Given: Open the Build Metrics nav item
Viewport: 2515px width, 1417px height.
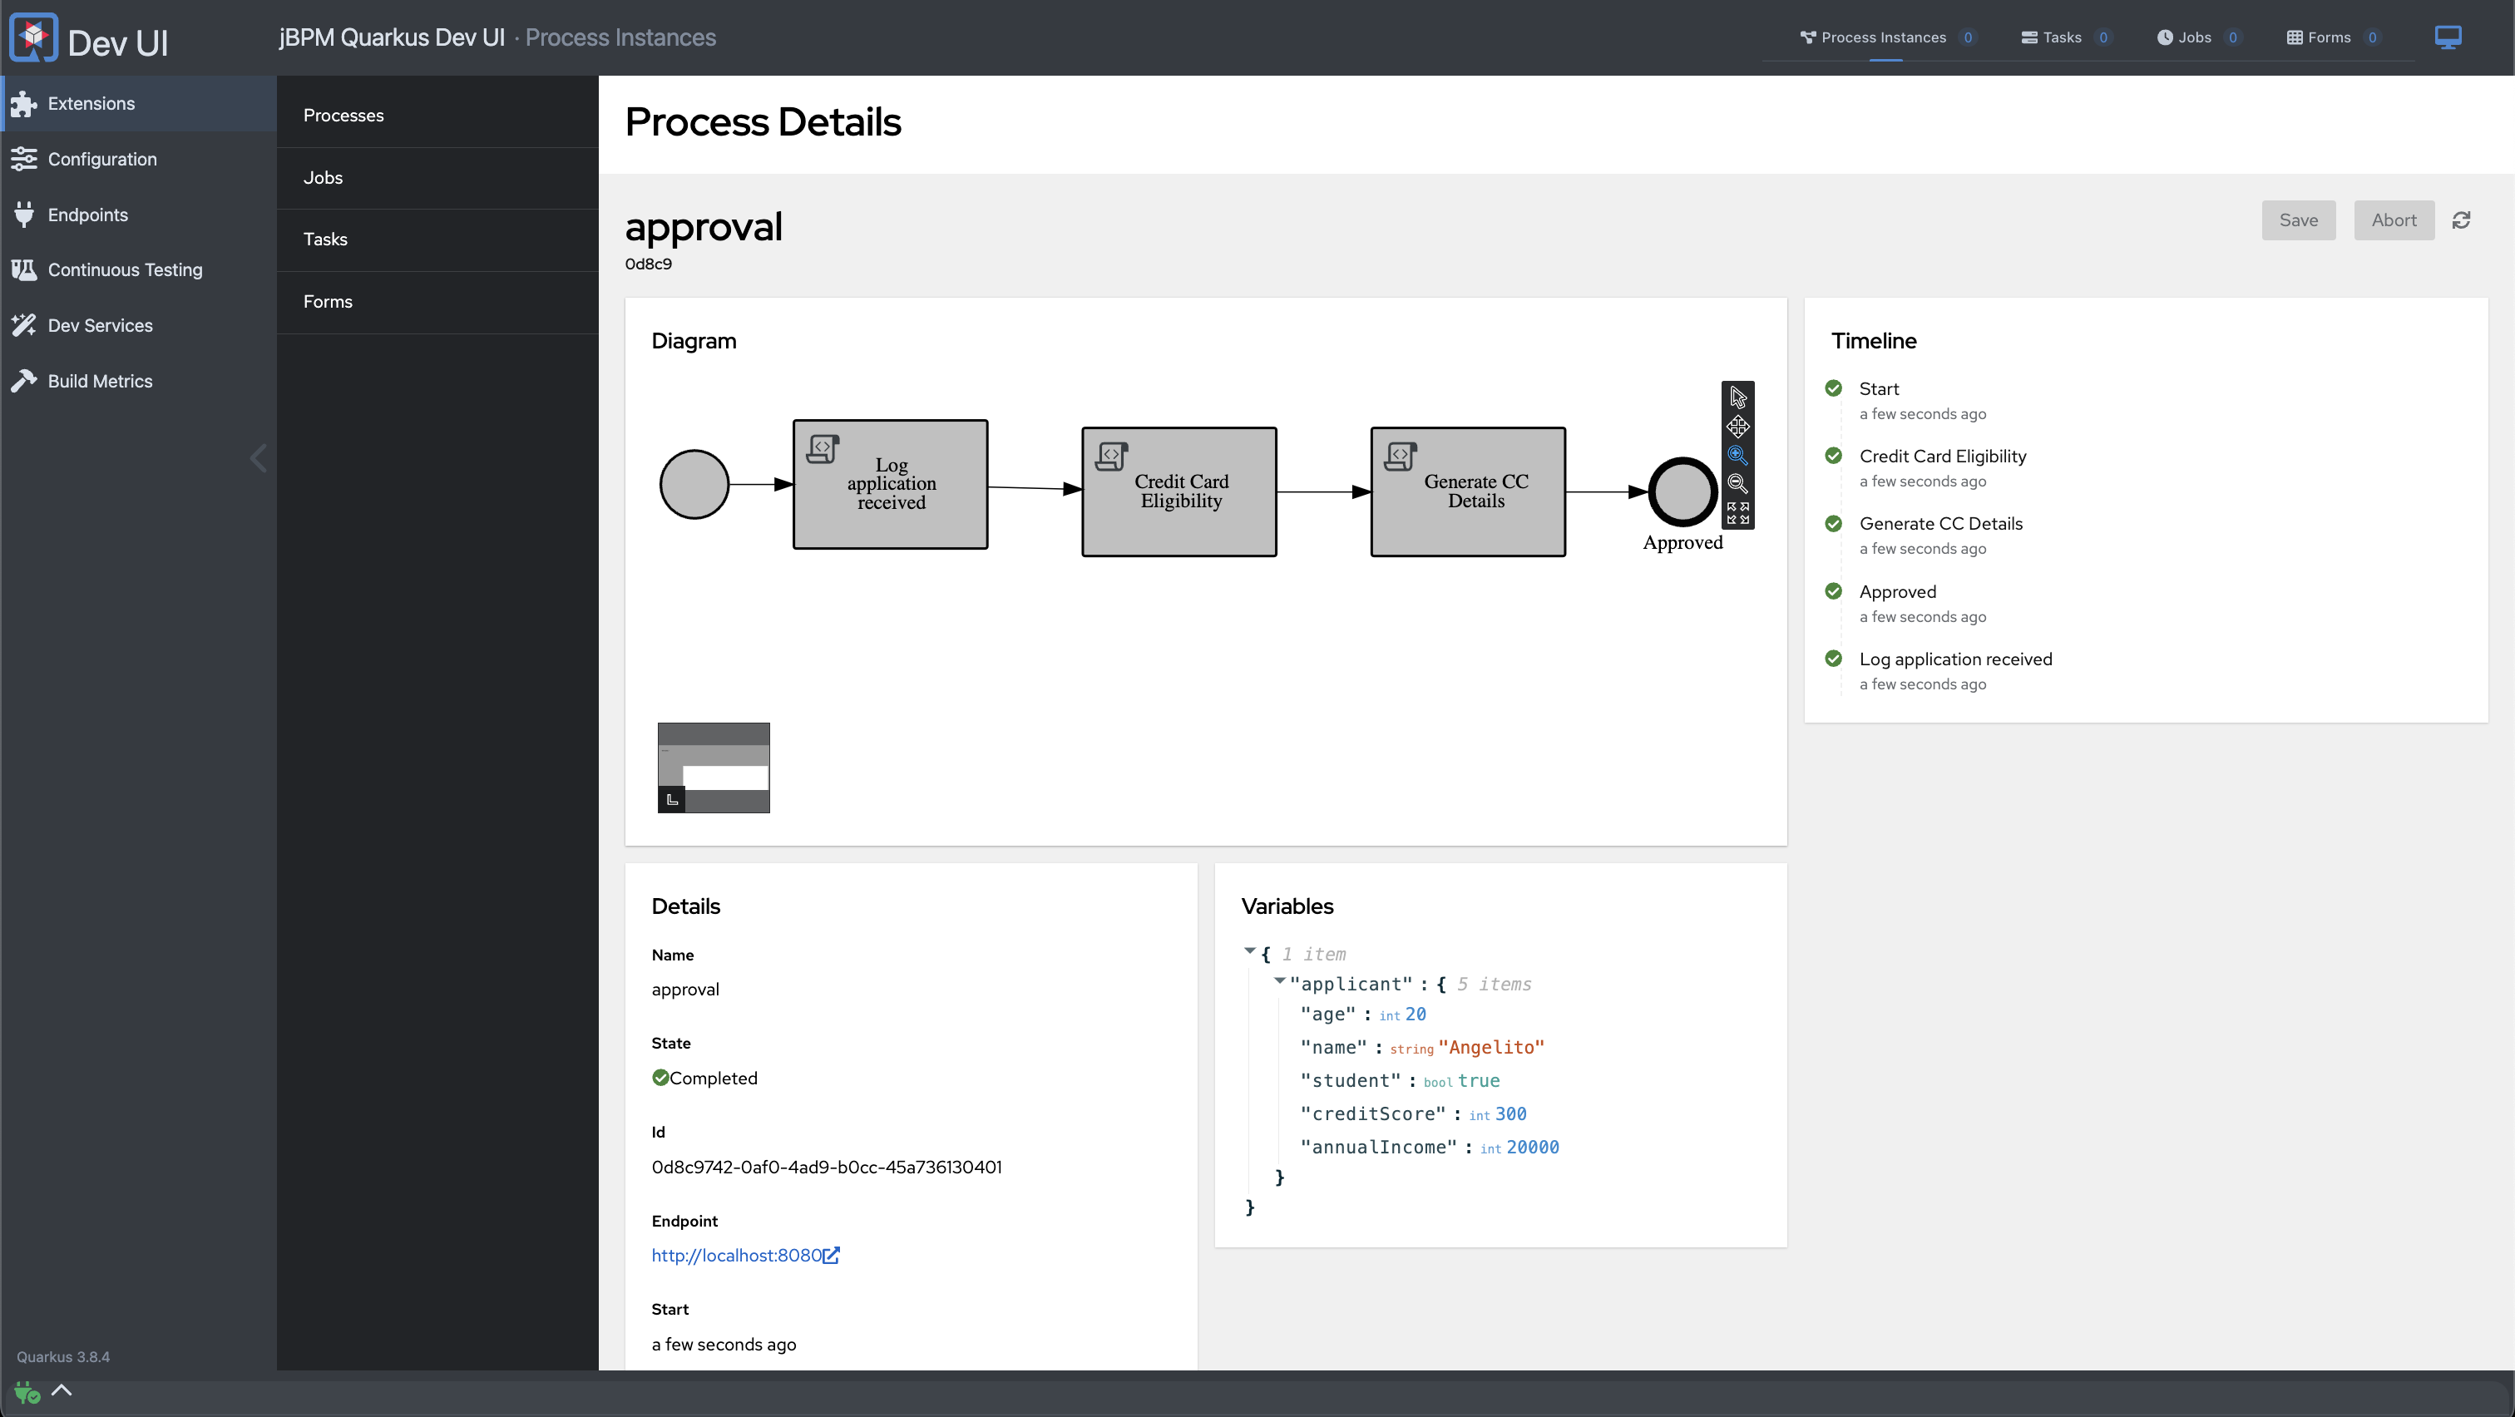Looking at the screenshot, I should click(139, 381).
